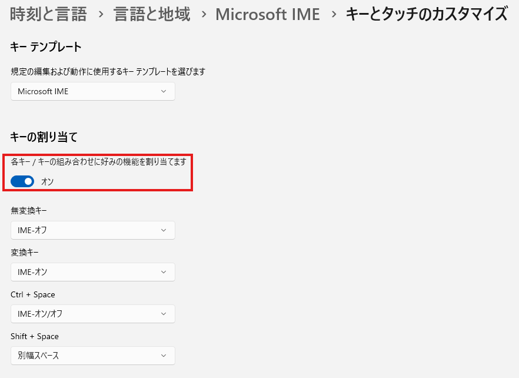Click the キーの割り当て section heading

[44, 137]
